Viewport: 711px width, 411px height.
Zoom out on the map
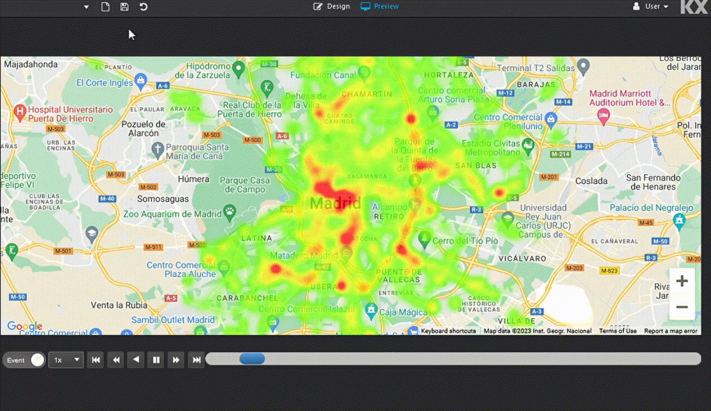[x=682, y=307]
